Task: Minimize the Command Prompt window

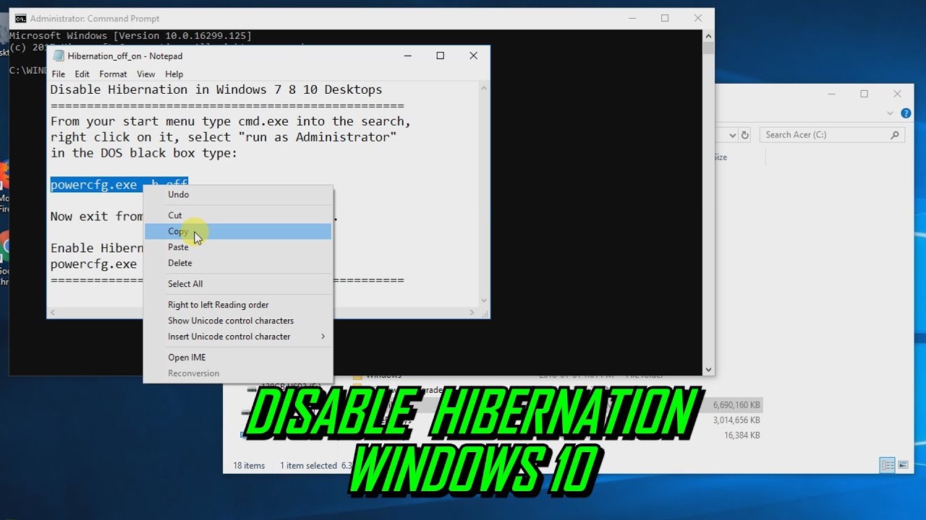Action: (632, 18)
